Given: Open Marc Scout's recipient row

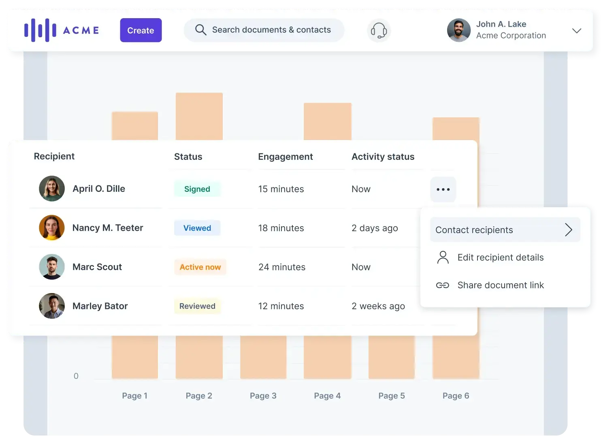Looking at the screenshot, I should (x=97, y=267).
